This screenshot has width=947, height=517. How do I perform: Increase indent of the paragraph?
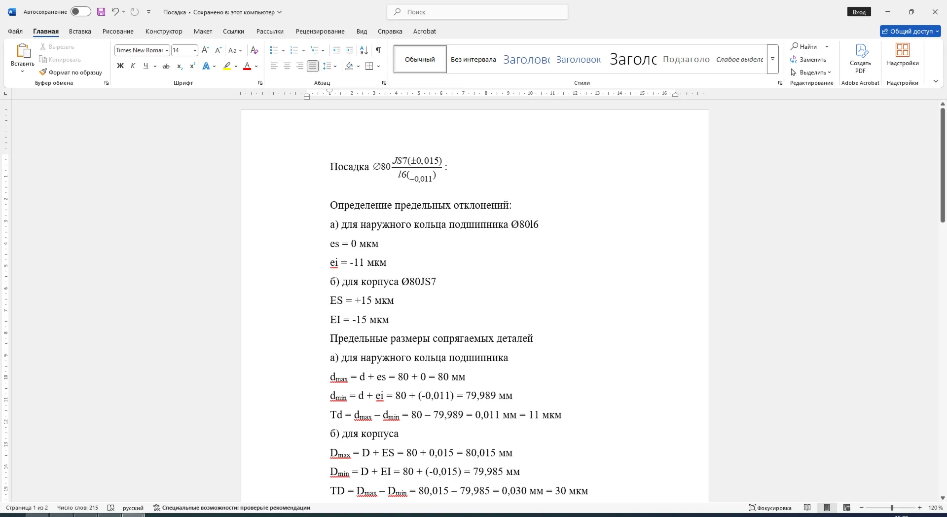(x=350, y=50)
